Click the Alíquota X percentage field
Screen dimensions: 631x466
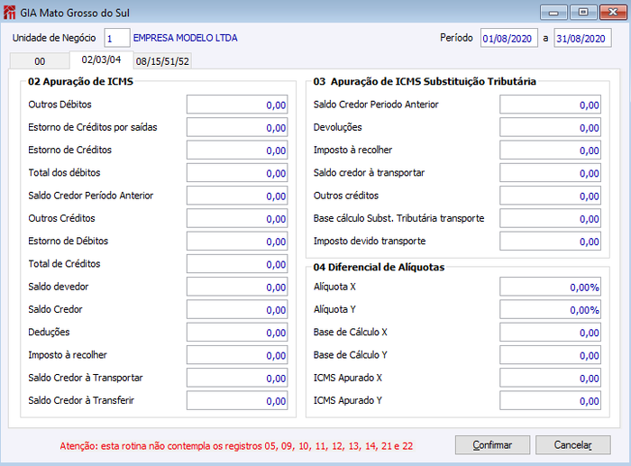pos(550,287)
